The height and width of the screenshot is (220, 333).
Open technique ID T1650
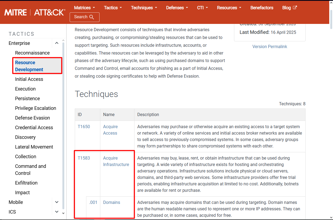84,127
